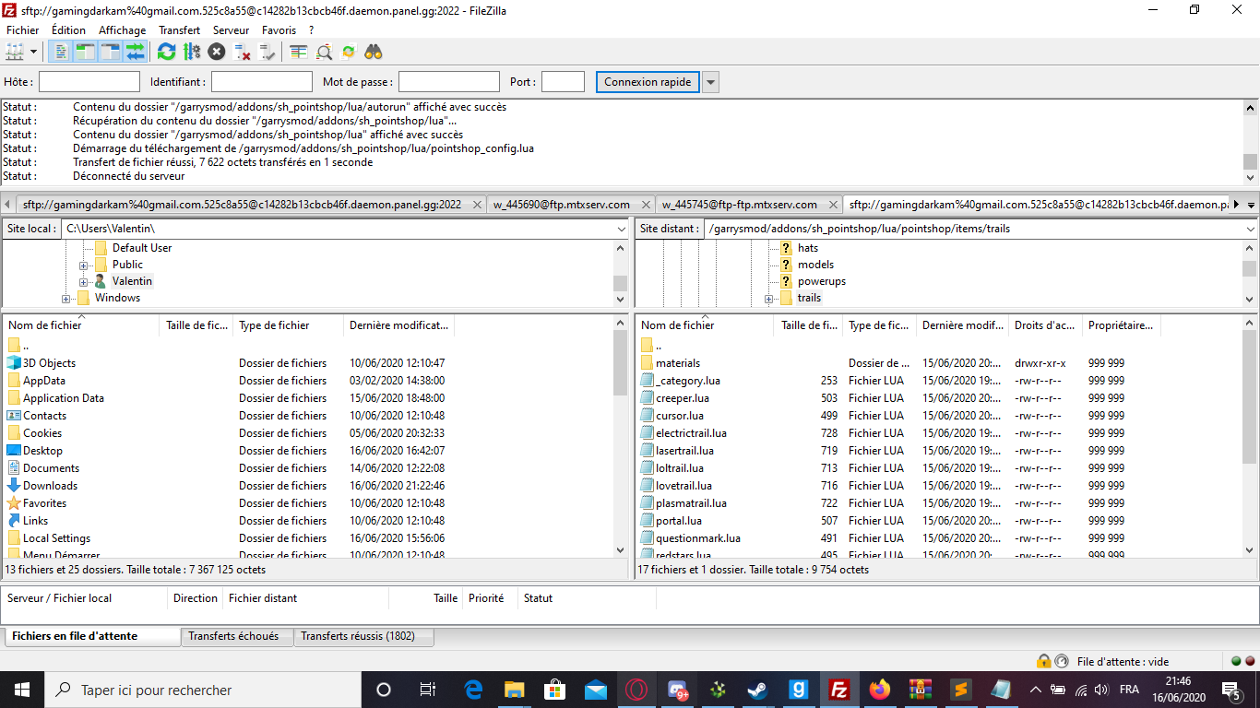Click the Hôte input field
This screenshot has height=708, width=1260.
[x=89, y=82]
